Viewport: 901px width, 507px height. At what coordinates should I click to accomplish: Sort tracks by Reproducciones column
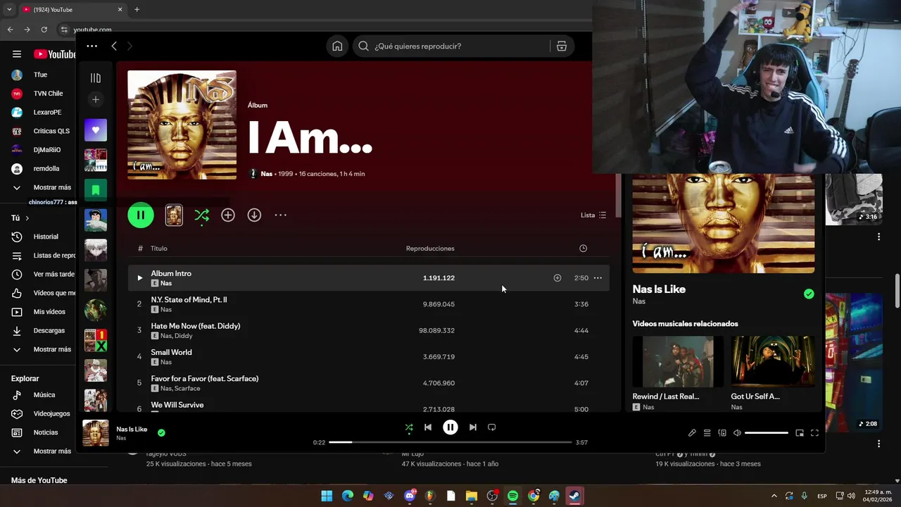(430, 249)
